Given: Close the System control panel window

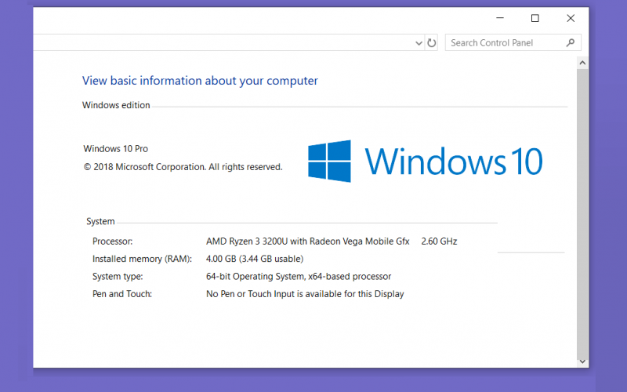Looking at the screenshot, I should (x=571, y=18).
